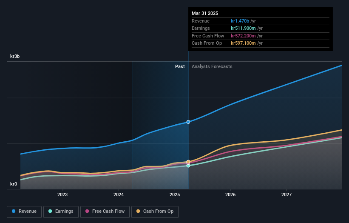The height and width of the screenshot is (223, 349).
Task: Click the Analysts Forecasts label
Action: 212,66
